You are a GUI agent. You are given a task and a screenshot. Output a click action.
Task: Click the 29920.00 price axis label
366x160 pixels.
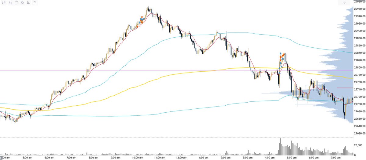[x=359, y=24]
